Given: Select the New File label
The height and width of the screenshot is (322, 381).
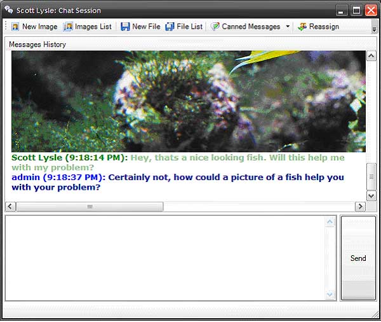Looking at the screenshot, I should click(x=146, y=27).
